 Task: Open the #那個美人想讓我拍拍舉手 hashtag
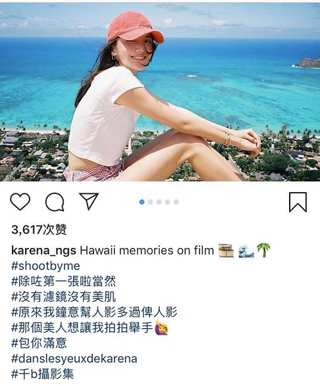point(82,327)
